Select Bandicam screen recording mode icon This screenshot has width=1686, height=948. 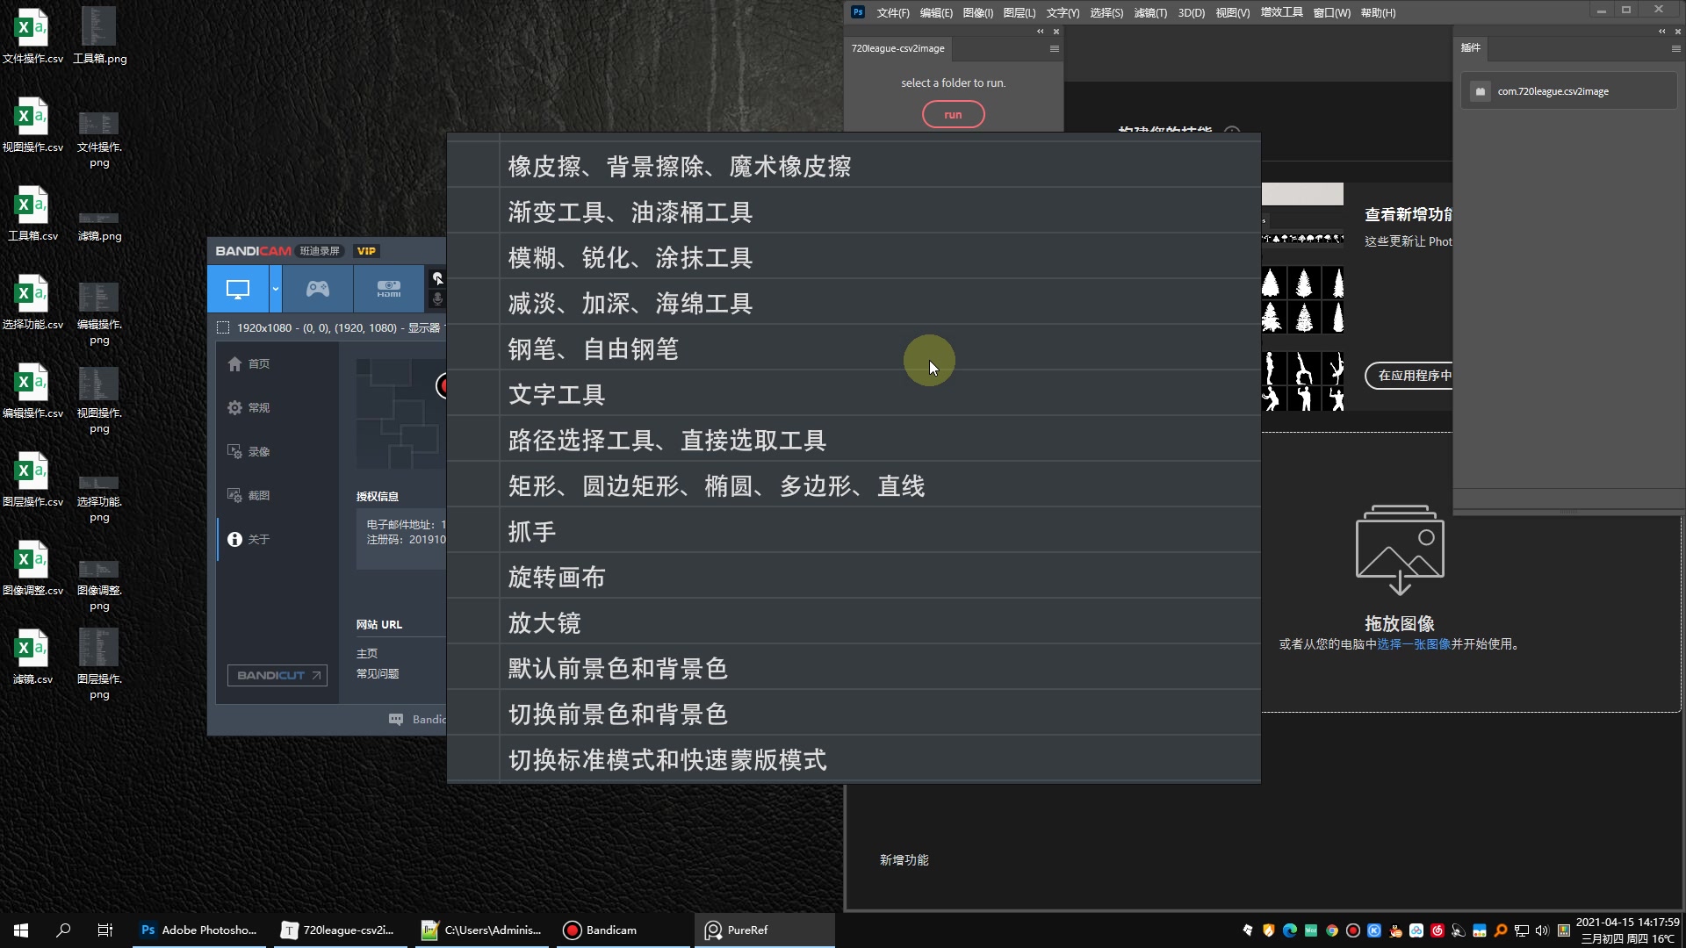tap(238, 289)
